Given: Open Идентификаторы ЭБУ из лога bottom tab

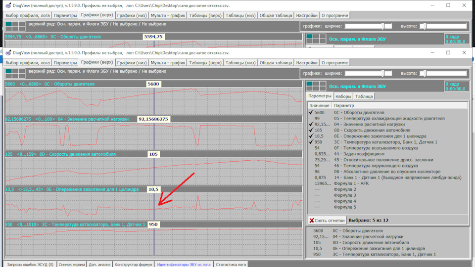Looking at the screenshot, I should coord(184,264).
